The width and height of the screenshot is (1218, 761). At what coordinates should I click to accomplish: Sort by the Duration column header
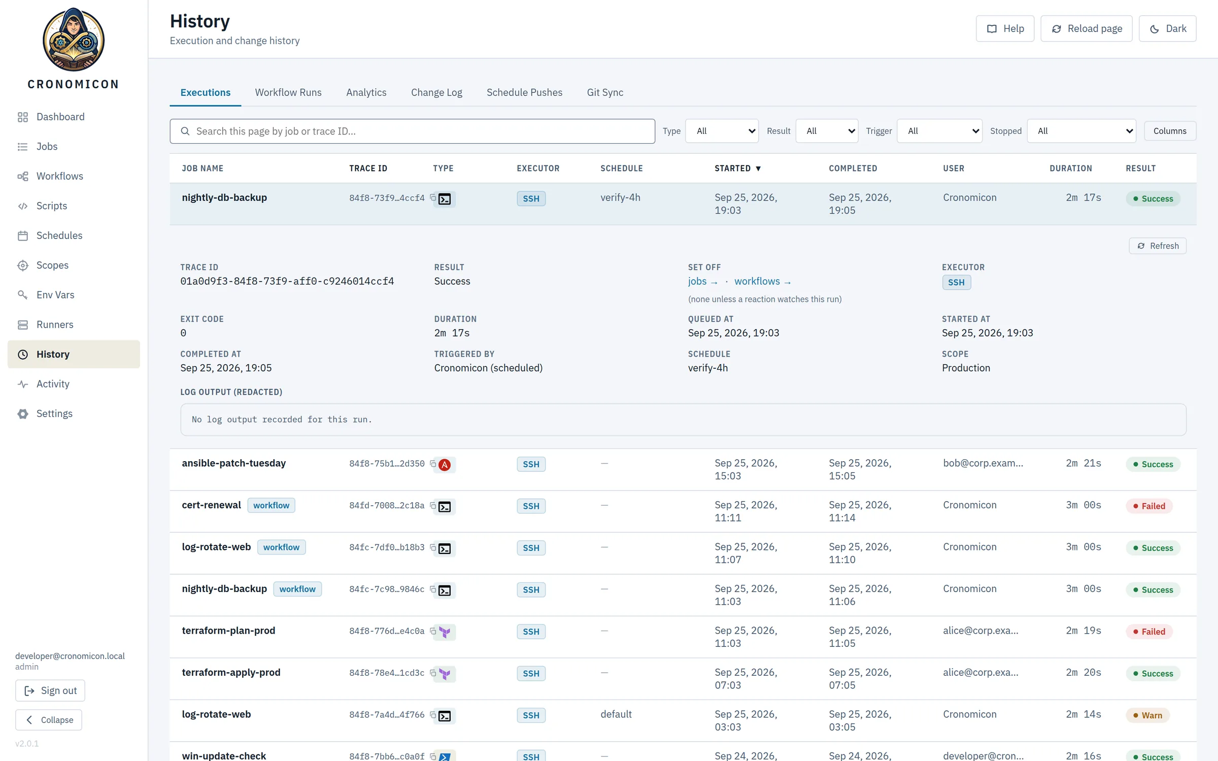click(1071, 168)
